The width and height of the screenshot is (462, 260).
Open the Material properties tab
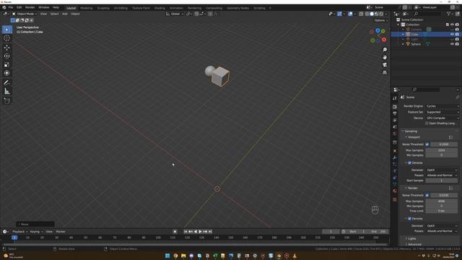395,191
